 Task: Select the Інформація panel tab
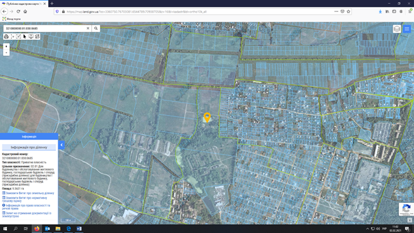pos(29,137)
